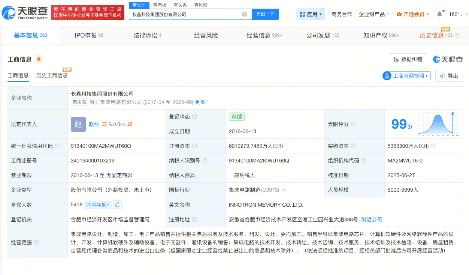Open the 工商官网快照 snapshot button

pyautogui.click(x=406, y=76)
